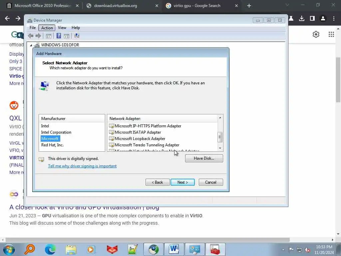341x256 pixels.
Task: Select Microsoft ISATAP Adapter
Action: pyautogui.click(x=138, y=132)
